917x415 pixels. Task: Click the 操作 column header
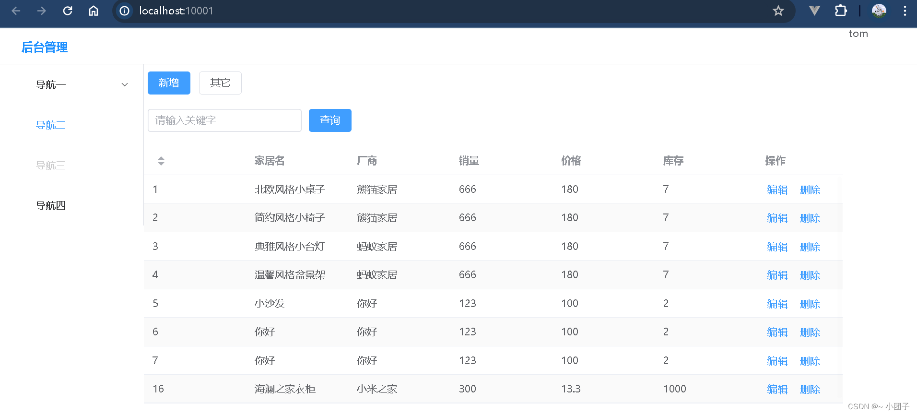[776, 161]
